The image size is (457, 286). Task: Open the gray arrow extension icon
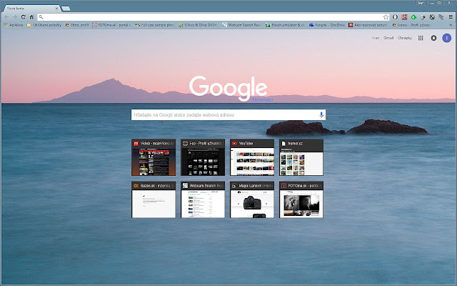[x=441, y=17]
